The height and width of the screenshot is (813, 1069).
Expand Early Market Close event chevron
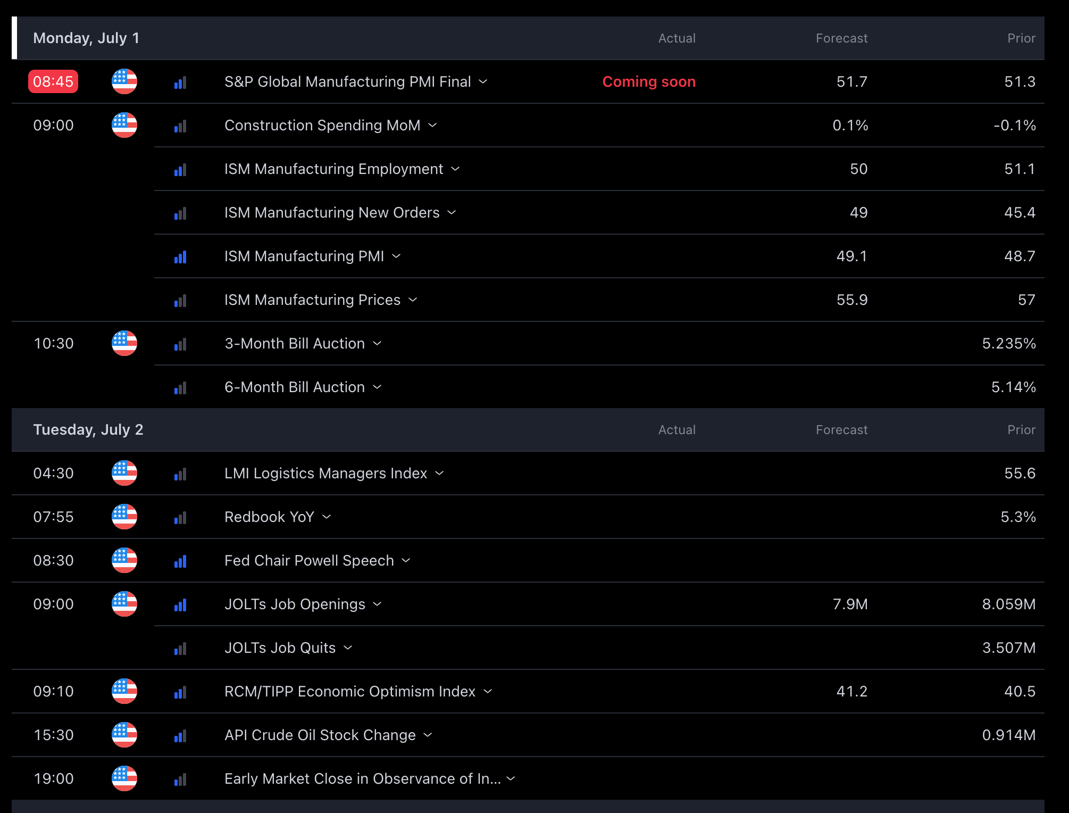pos(511,778)
